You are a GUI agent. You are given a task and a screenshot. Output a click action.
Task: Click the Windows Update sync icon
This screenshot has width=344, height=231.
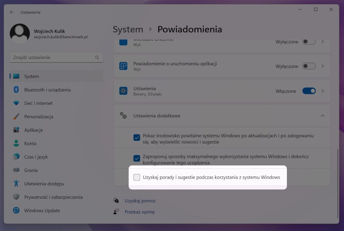(x=16, y=210)
